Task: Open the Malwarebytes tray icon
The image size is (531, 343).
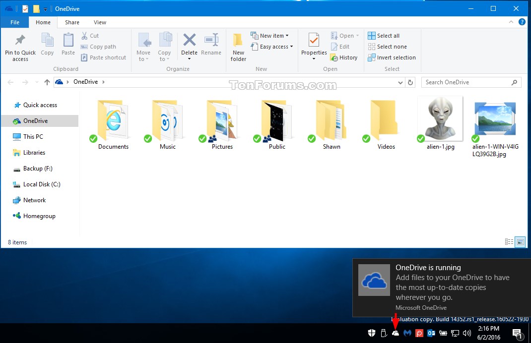Action: point(407,333)
